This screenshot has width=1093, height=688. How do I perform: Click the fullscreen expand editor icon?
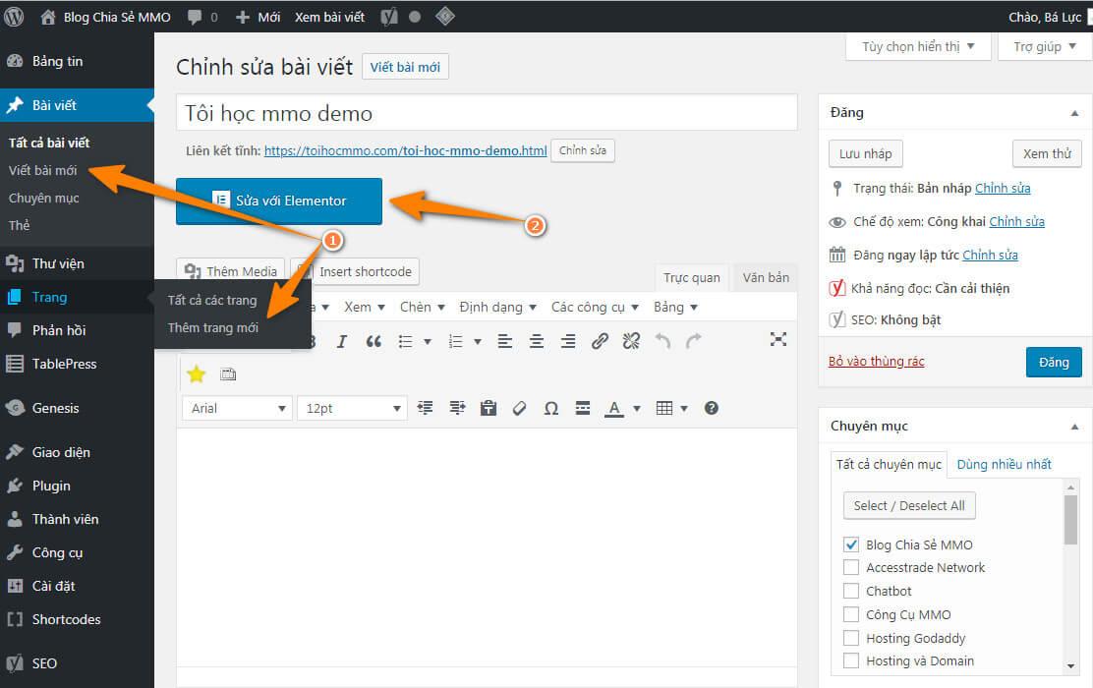point(778,339)
